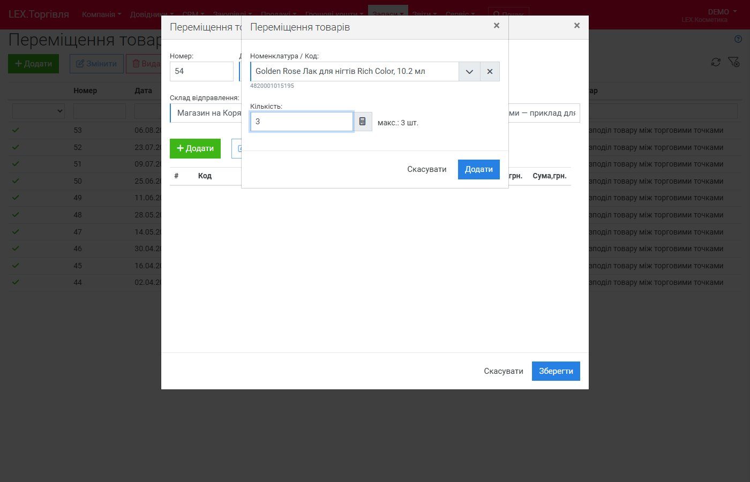Open the help question mark icon

(738, 39)
